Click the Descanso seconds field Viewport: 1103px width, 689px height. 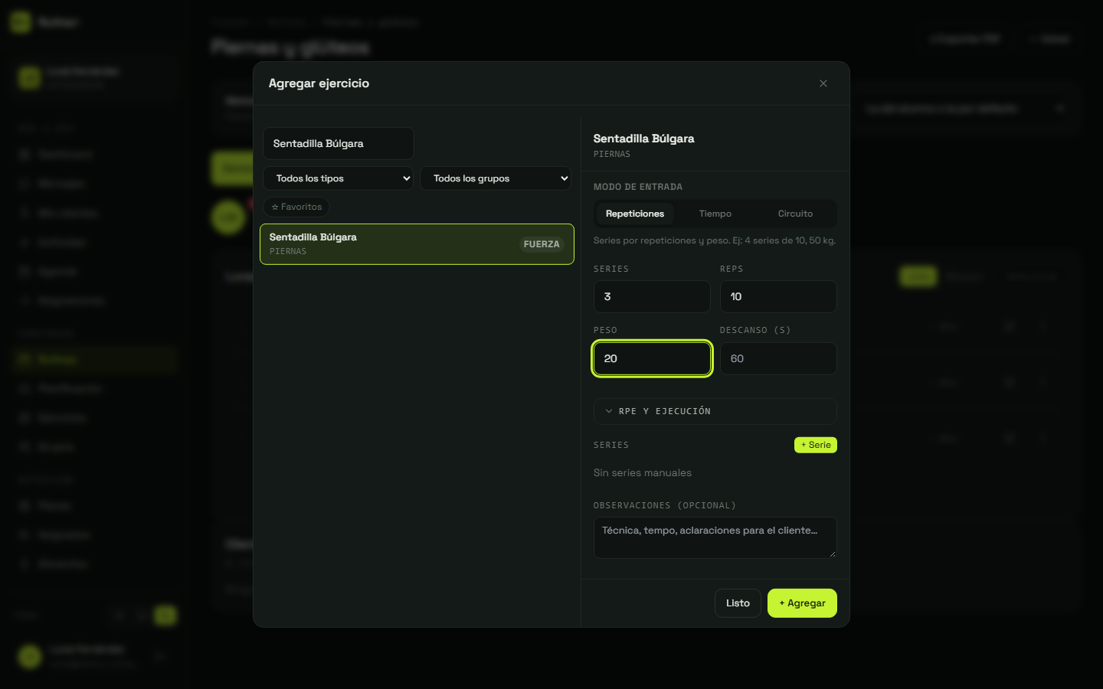778,358
